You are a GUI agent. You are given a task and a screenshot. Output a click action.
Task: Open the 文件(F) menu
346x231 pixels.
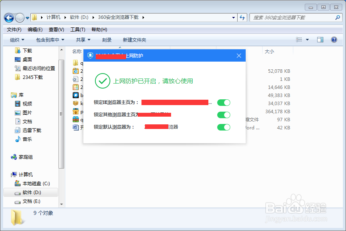pos(14,30)
